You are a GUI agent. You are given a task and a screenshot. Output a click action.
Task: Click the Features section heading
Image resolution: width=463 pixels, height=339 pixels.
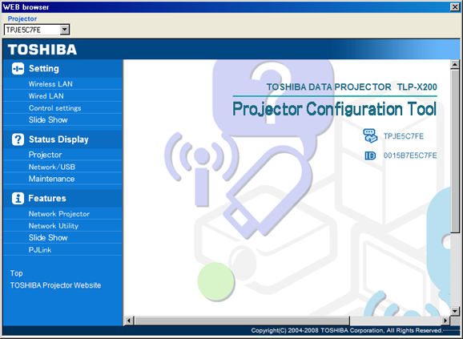pos(47,199)
